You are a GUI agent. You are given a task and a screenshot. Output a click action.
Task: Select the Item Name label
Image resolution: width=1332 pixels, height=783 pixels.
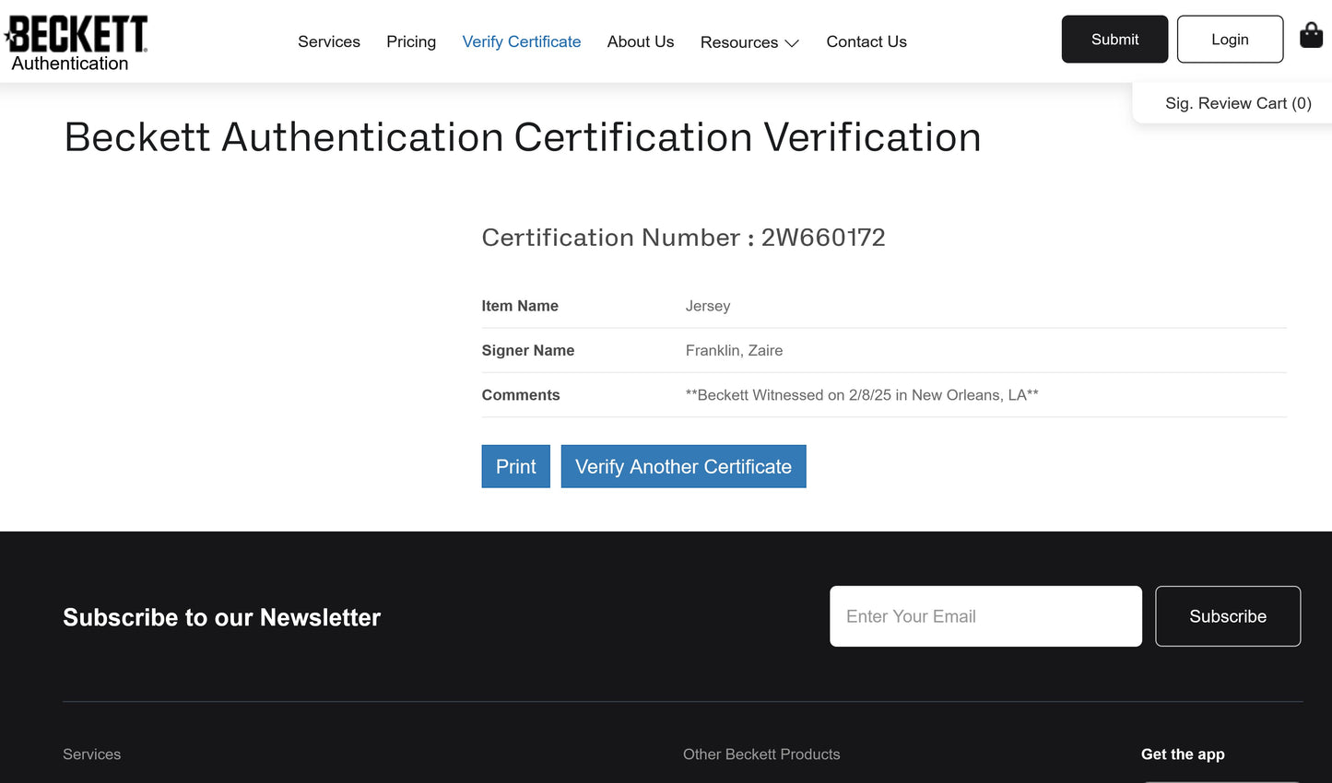(x=520, y=306)
